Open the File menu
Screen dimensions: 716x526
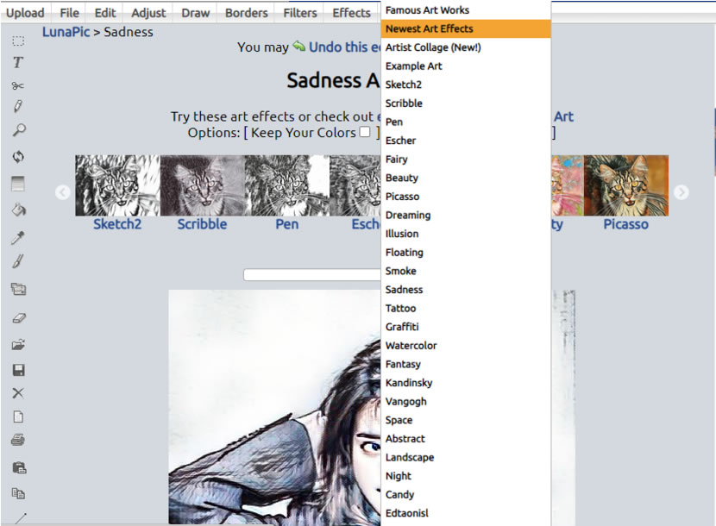coord(69,13)
